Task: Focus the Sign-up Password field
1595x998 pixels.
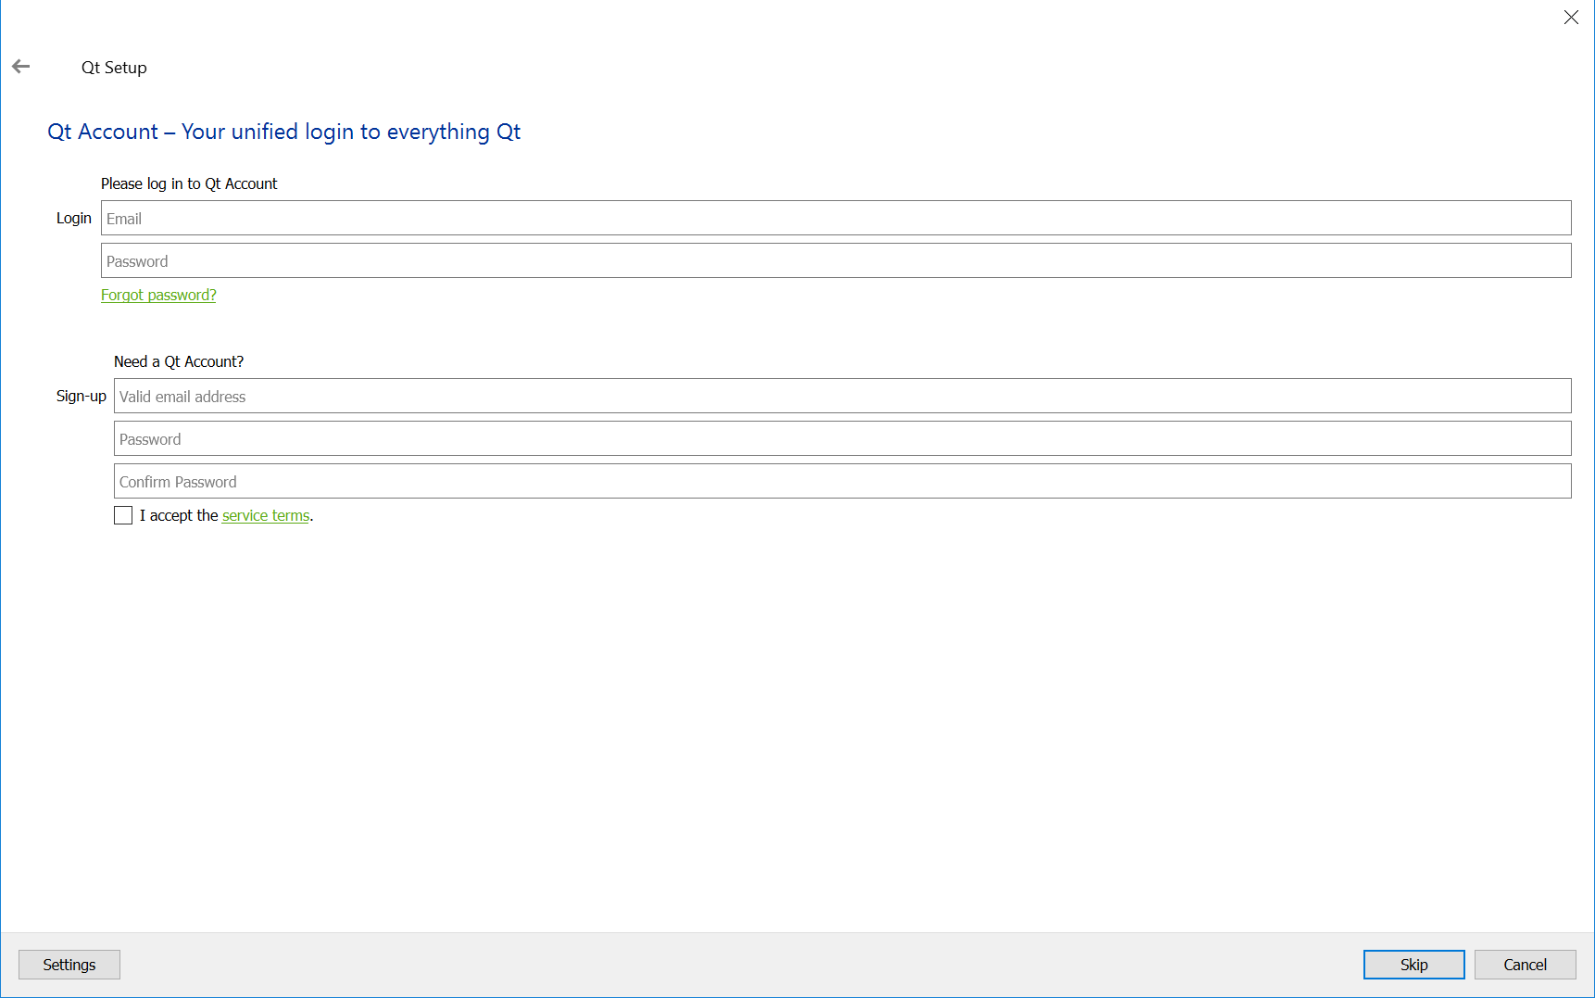Action: click(x=842, y=438)
